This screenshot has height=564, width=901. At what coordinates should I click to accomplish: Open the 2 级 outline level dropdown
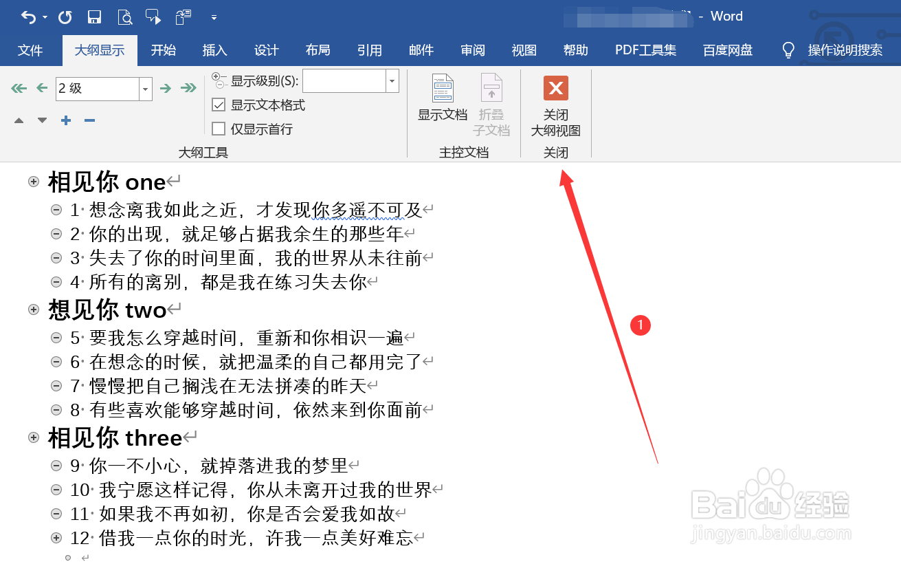click(x=145, y=88)
